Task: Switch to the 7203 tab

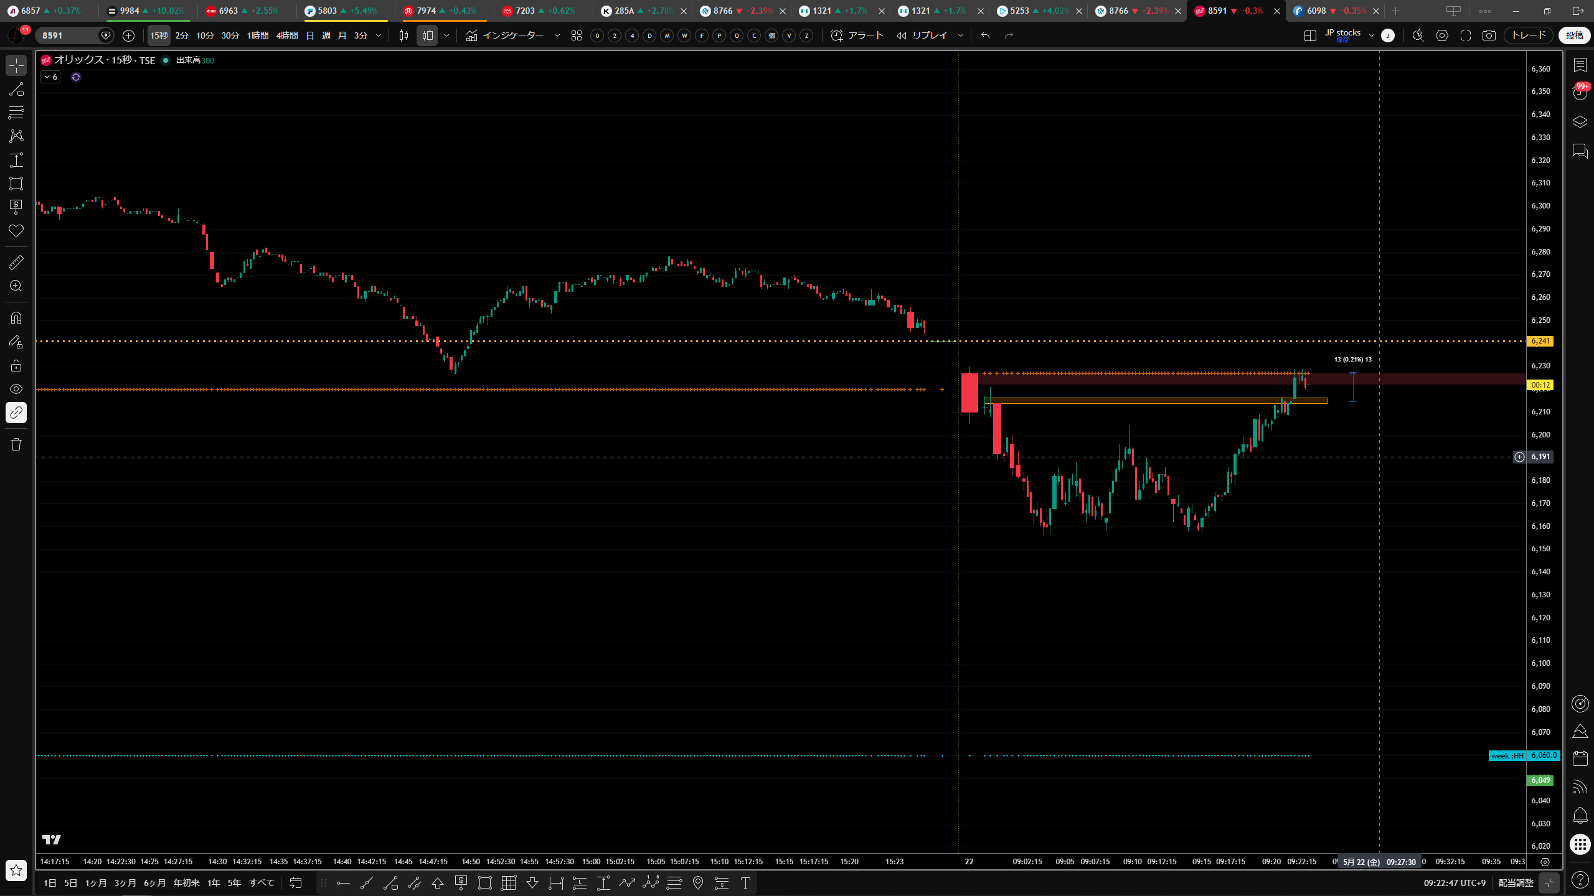Action: click(539, 11)
